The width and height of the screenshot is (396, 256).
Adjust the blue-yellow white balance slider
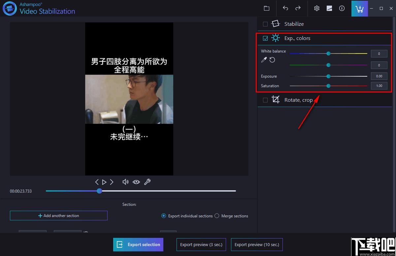328,54
